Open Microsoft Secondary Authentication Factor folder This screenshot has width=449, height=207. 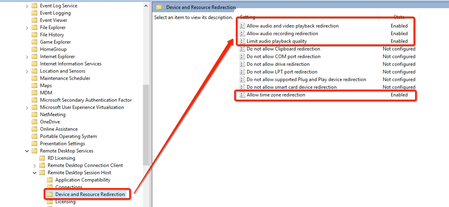[x=86, y=100]
